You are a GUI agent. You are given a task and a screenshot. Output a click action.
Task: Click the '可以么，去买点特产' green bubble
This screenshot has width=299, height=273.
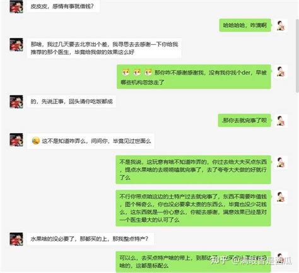pos(193,262)
